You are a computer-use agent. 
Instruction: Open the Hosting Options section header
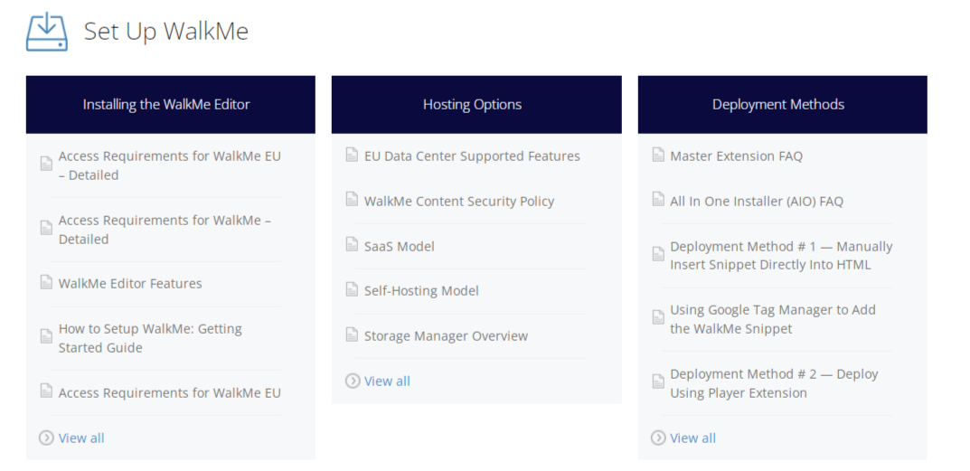(x=472, y=104)
